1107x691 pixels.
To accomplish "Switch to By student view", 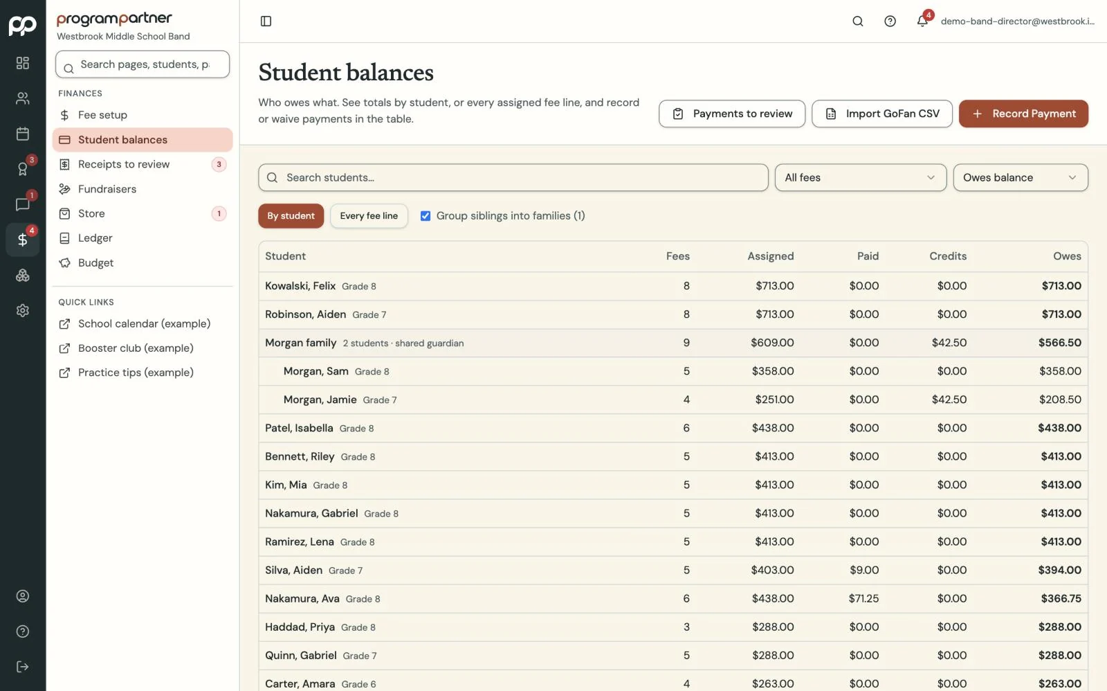I will click(291, 216).
